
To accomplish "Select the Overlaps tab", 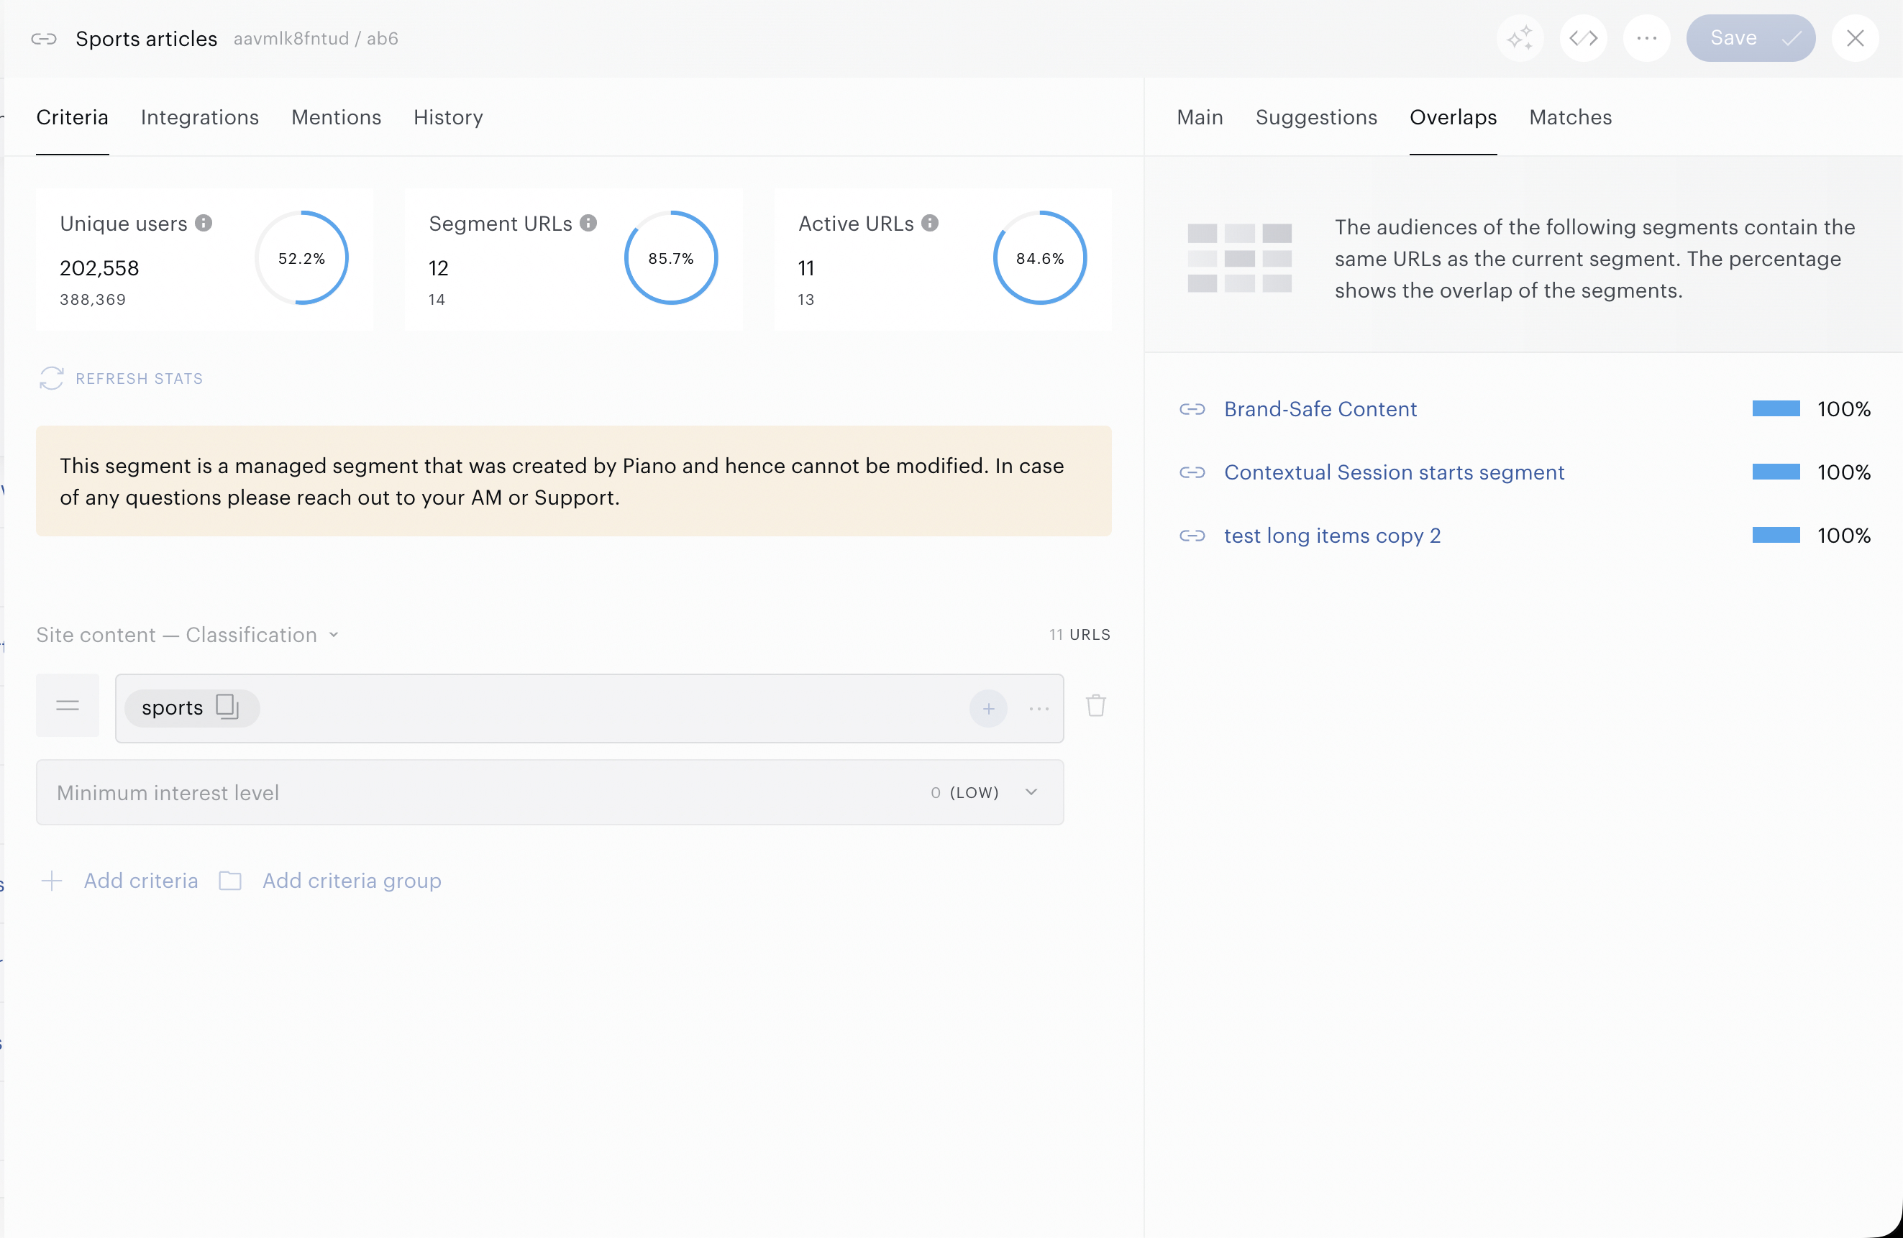I will coord(1454,116).
